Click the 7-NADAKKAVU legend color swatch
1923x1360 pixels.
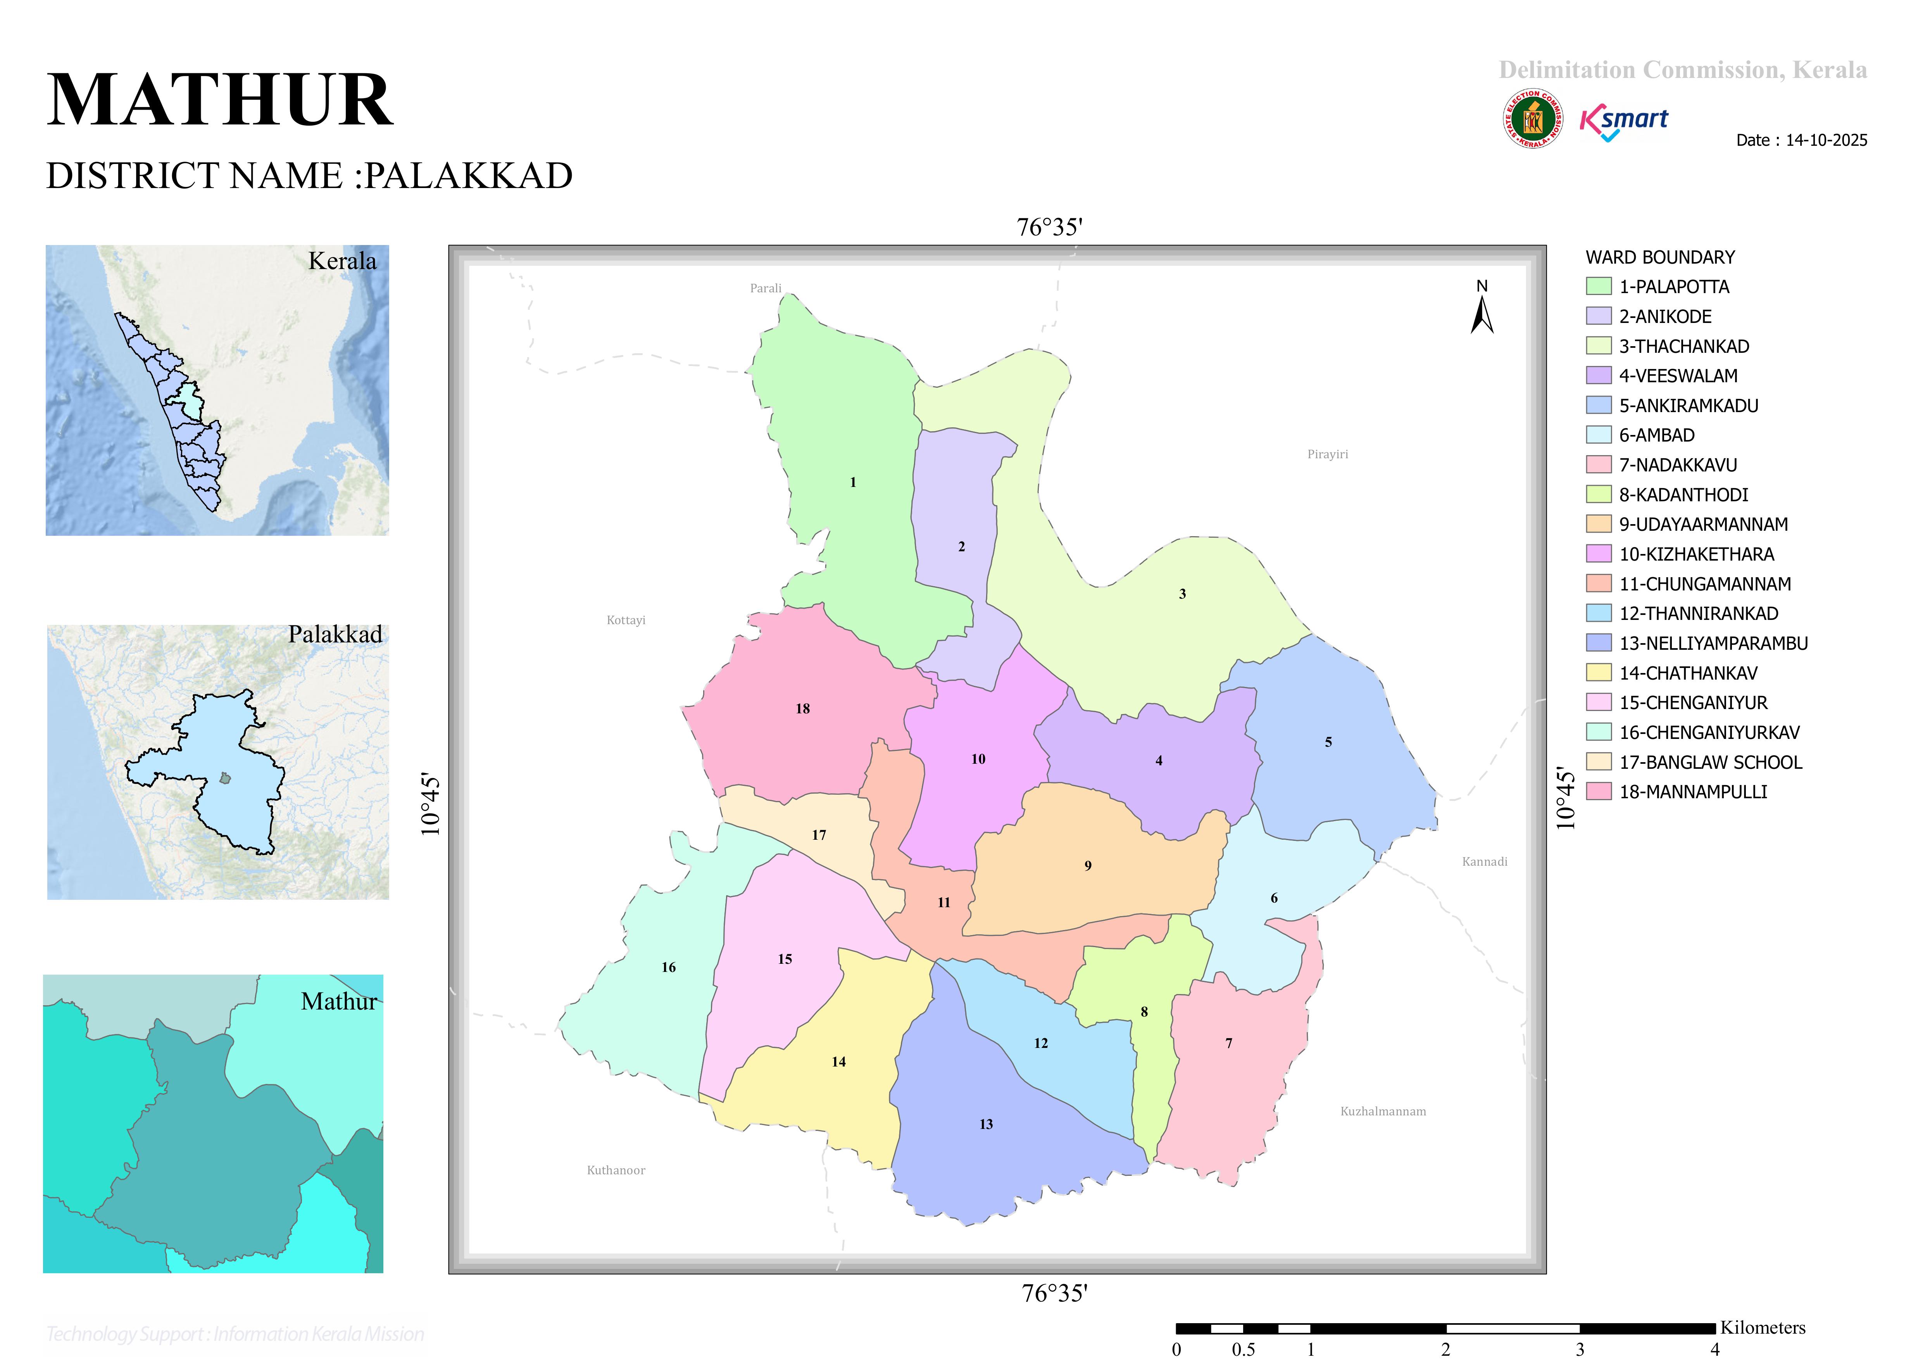pyautogui.click(x=1598, y=465)
